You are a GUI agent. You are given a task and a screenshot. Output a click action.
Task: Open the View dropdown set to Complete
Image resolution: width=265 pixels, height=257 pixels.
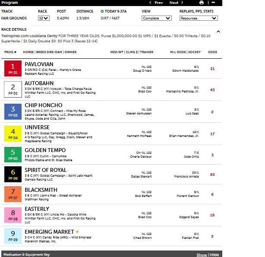[157, 18]
